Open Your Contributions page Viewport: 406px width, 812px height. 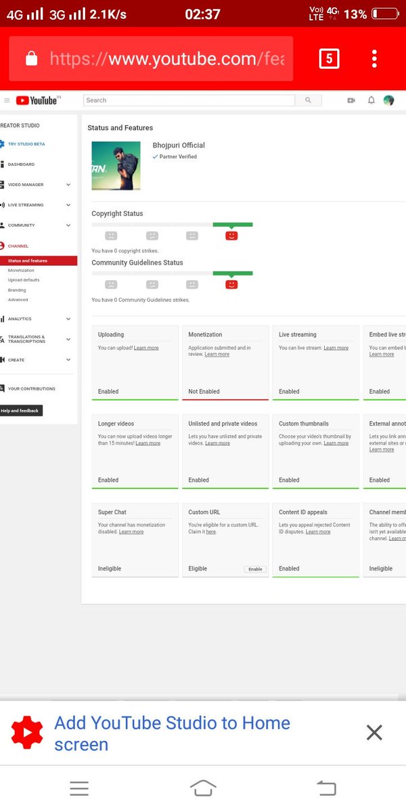click(32, 389)
